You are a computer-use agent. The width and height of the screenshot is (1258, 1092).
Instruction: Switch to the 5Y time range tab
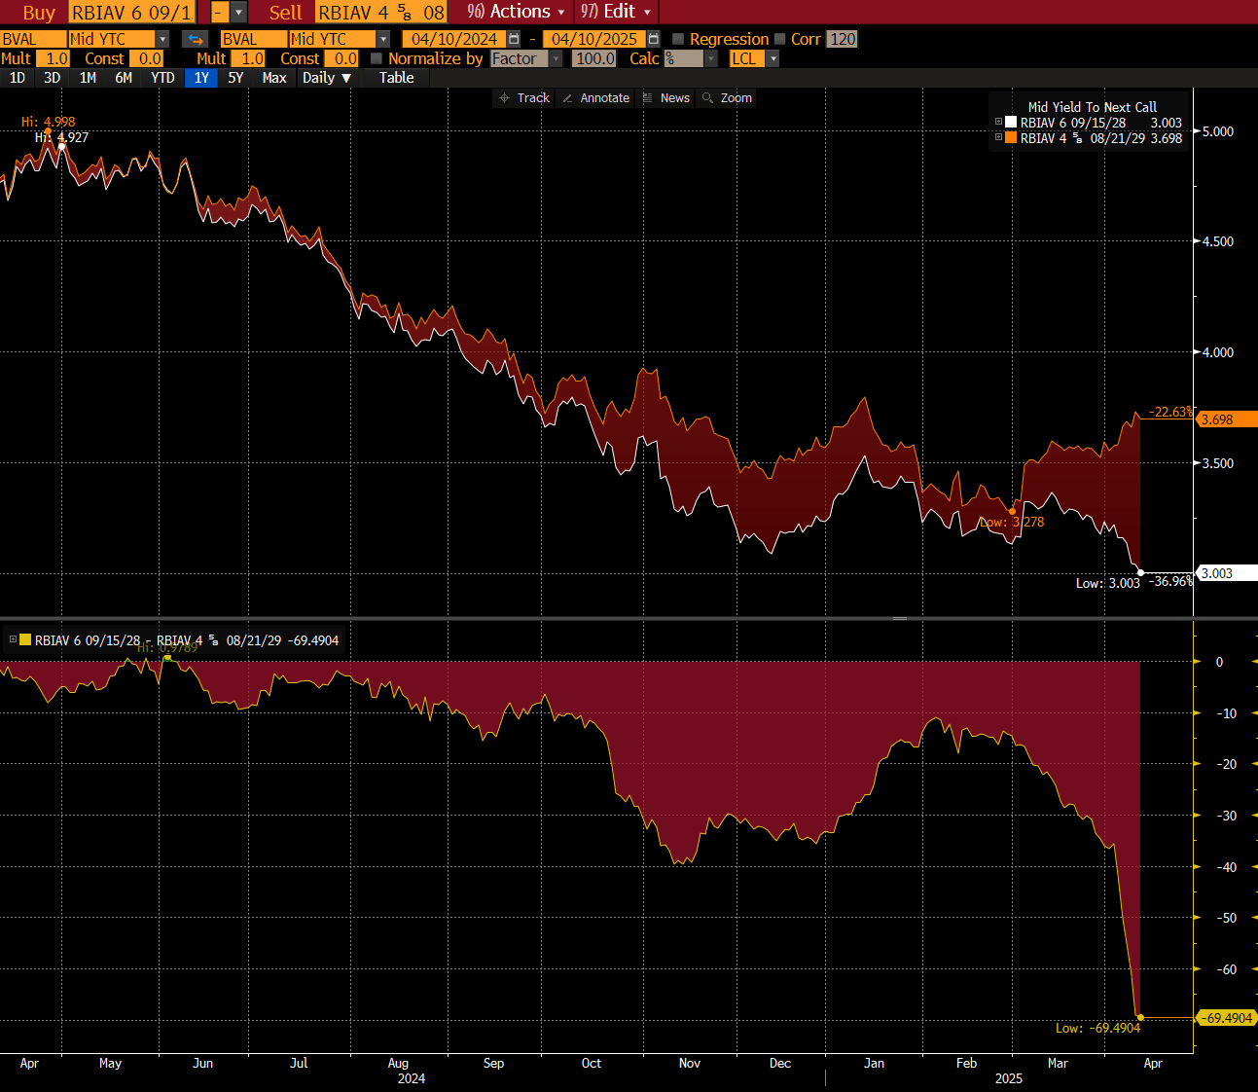click(235, 78)
